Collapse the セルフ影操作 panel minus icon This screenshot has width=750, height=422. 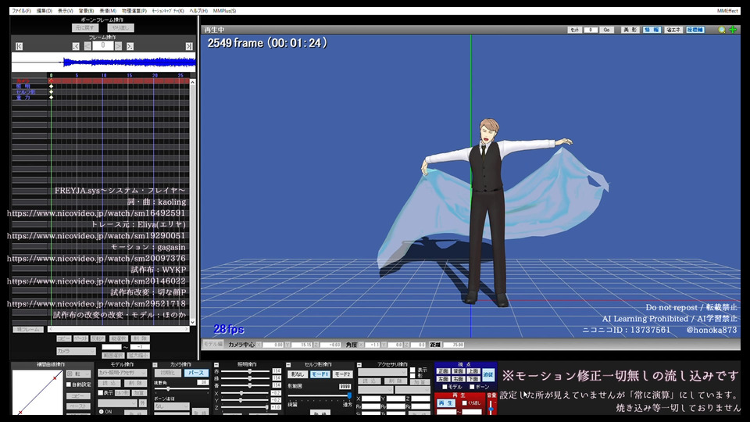(288, 365)
